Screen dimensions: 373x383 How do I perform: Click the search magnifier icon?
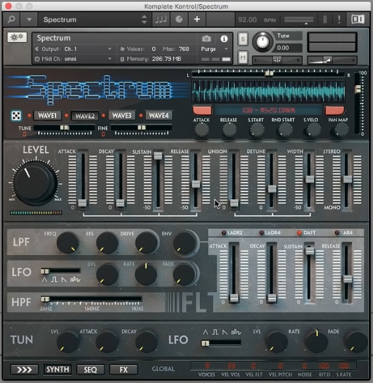click(11, 19)
